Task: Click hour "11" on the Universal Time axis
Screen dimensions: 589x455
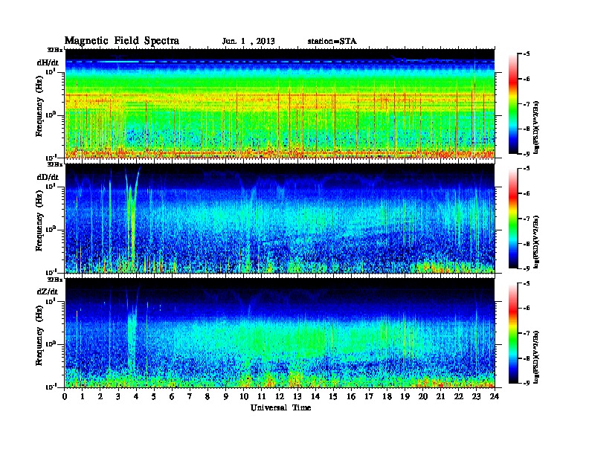Action: pos(262,397)
